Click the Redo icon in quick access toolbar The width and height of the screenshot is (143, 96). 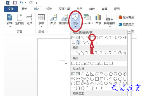coord(31,3)
